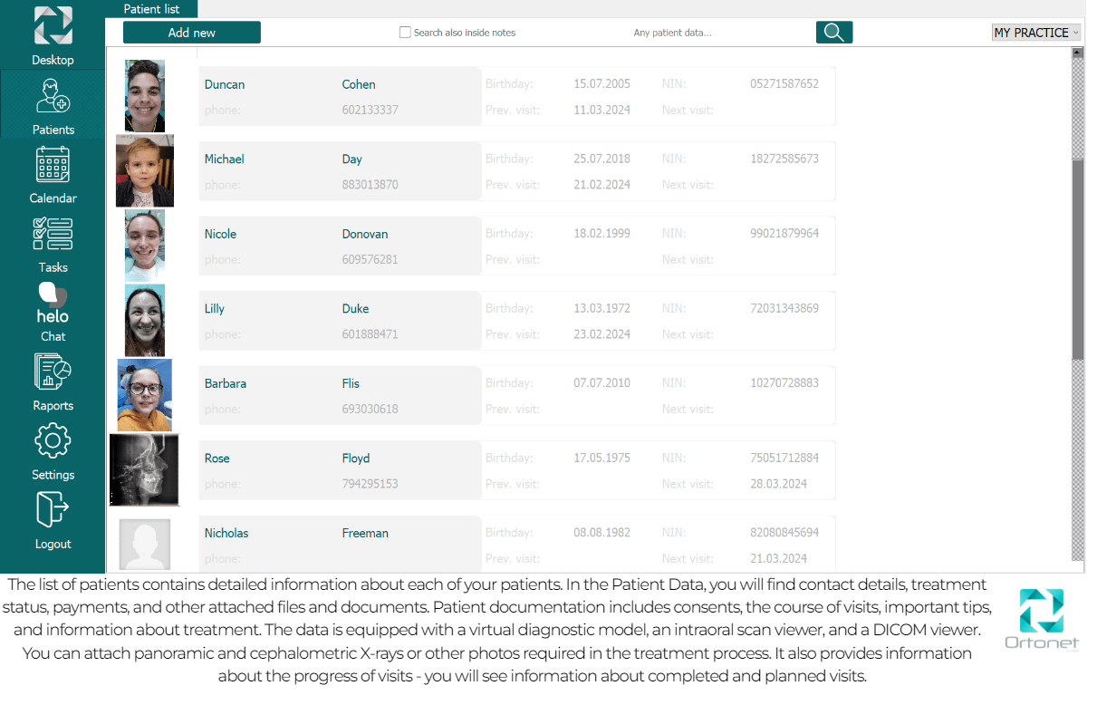The image size is (1097, 705).
Task: Switch to the Patient list tab
Action: pyautogui.click(x=151, y=9)
